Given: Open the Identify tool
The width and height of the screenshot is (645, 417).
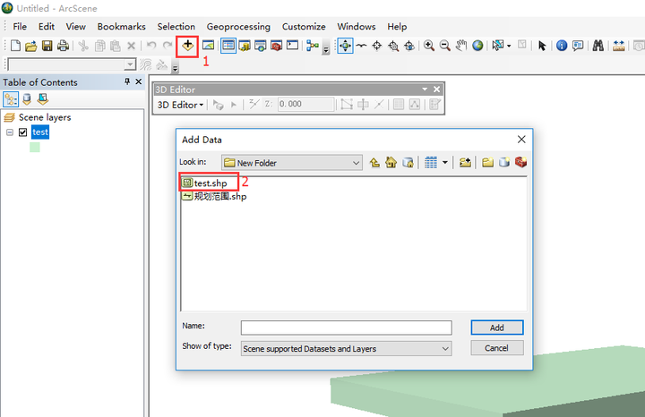Looking at the screenshot, I should point(562,46).
